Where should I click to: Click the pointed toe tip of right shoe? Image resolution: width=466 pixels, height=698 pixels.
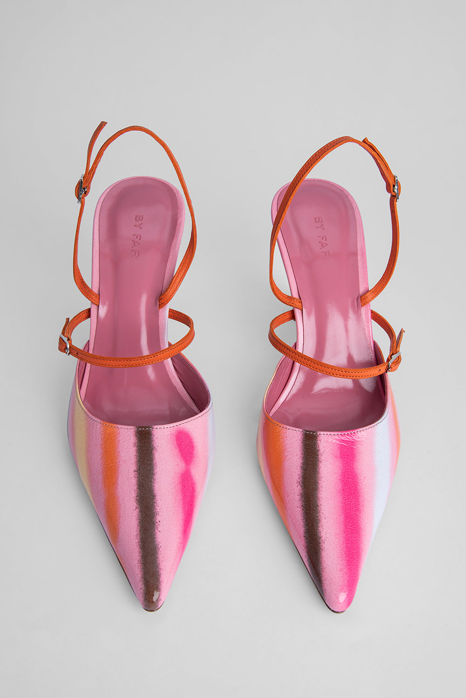[341, 604]
